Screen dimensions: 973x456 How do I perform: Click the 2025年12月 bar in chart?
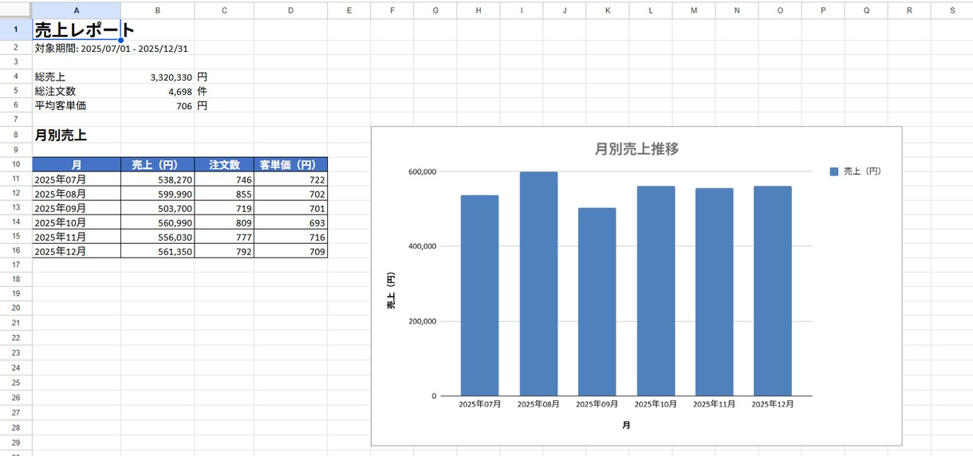(773, 291)
